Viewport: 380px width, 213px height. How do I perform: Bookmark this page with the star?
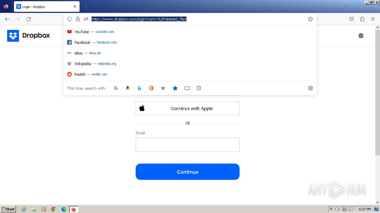click(311, 19)
